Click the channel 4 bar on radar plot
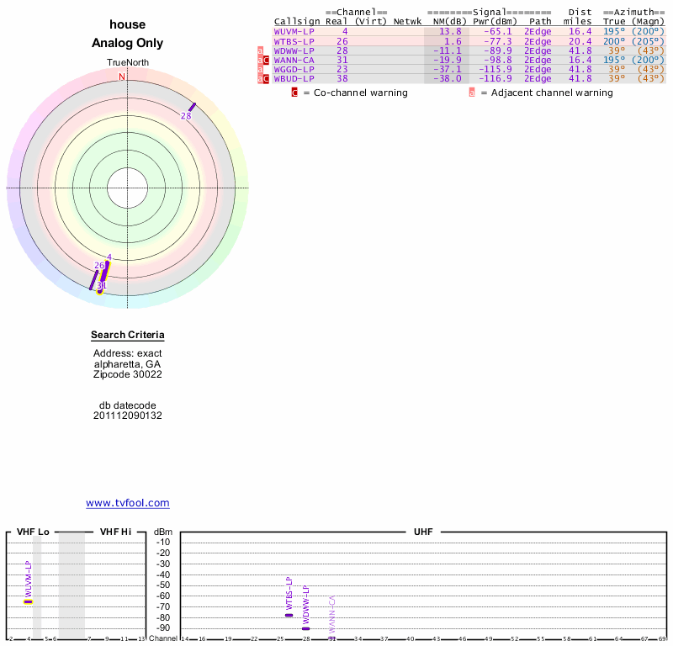 point(106,269)
